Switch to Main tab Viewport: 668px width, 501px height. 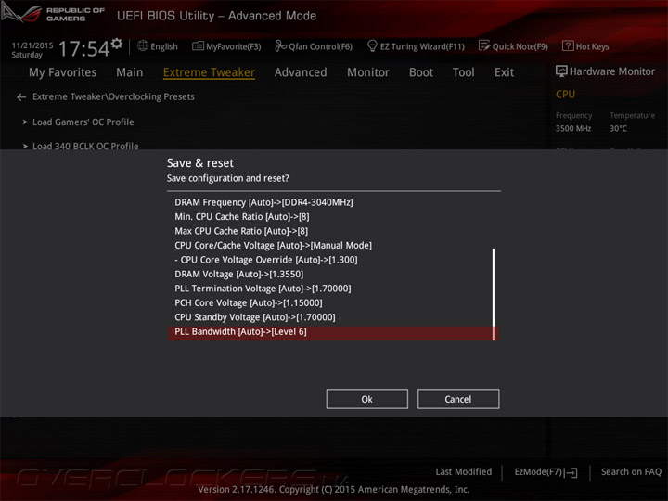pyautogui.click(x=130, y=72)
